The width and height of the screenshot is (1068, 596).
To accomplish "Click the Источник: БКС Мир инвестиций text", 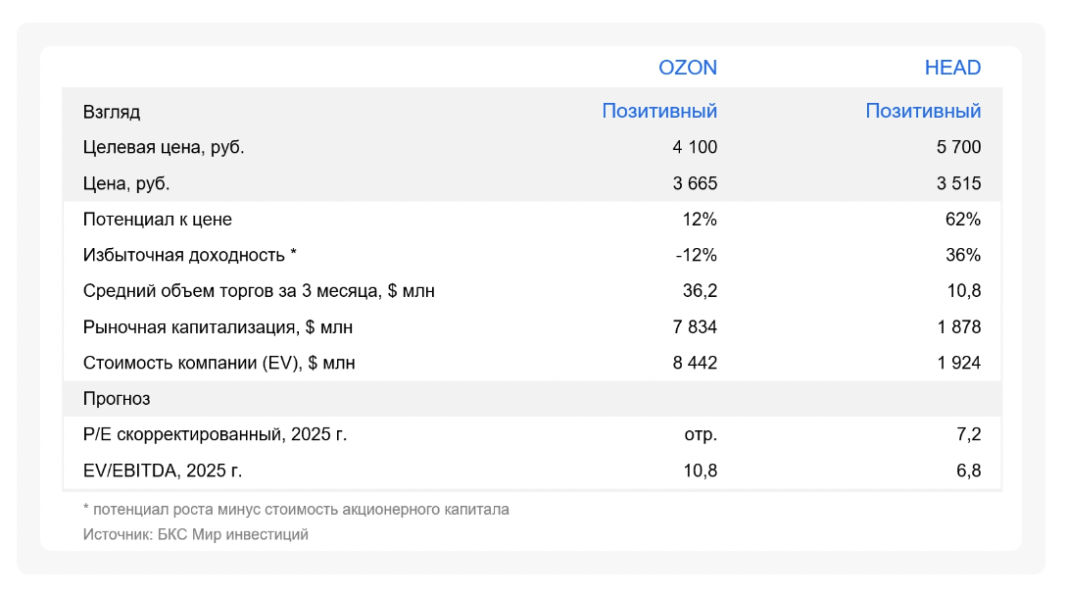I will pyautogui.click(x=196, y=534).
